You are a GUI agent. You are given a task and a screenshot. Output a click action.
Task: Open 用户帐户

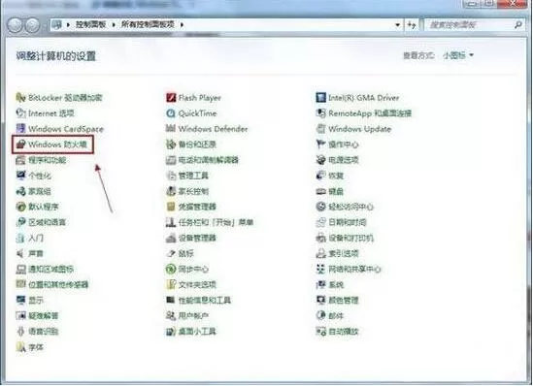pos(187,316)
